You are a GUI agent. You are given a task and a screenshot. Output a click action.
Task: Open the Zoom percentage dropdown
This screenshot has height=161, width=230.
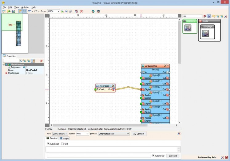58,11
